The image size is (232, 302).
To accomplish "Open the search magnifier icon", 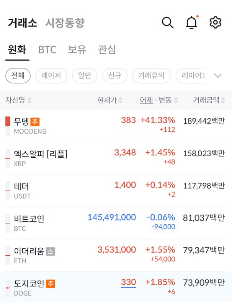I will 168,23.
